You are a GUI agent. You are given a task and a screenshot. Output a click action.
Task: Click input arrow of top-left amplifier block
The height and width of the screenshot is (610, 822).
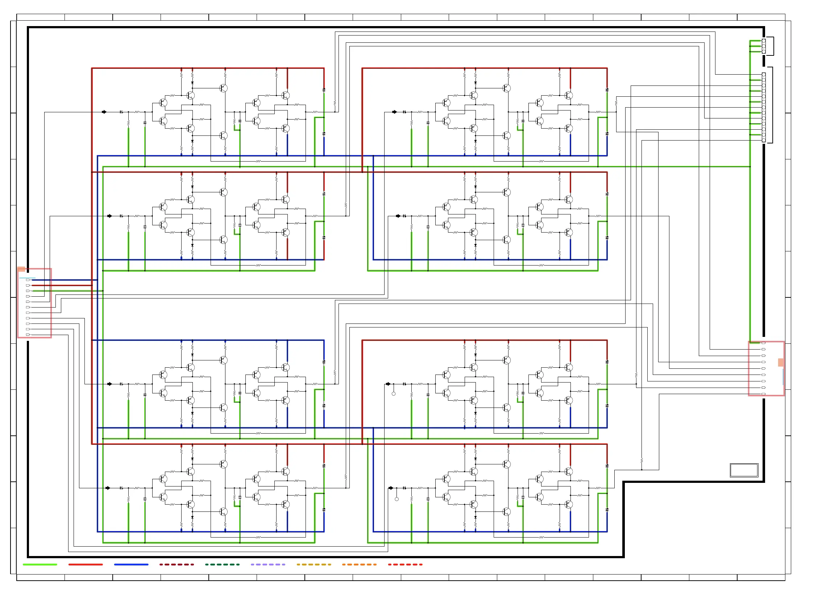point(104,112)
